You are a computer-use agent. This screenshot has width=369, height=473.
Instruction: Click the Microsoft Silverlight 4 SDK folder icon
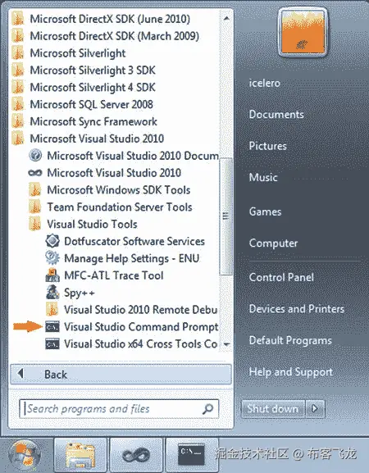[x=17, y=88]
